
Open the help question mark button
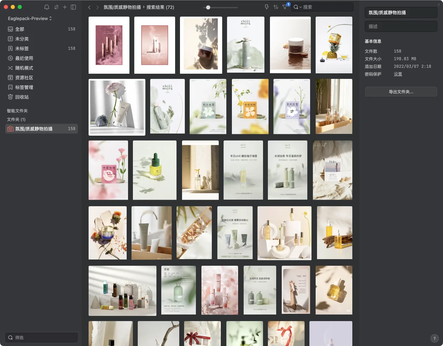[435, 339]
